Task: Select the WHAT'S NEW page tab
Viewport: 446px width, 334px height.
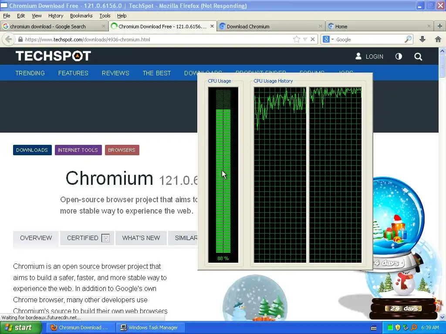Action: point(141,238)
